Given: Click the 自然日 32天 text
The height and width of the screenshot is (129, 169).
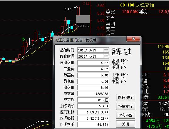Looking at the screenshot, I should (x=122, y=53).
